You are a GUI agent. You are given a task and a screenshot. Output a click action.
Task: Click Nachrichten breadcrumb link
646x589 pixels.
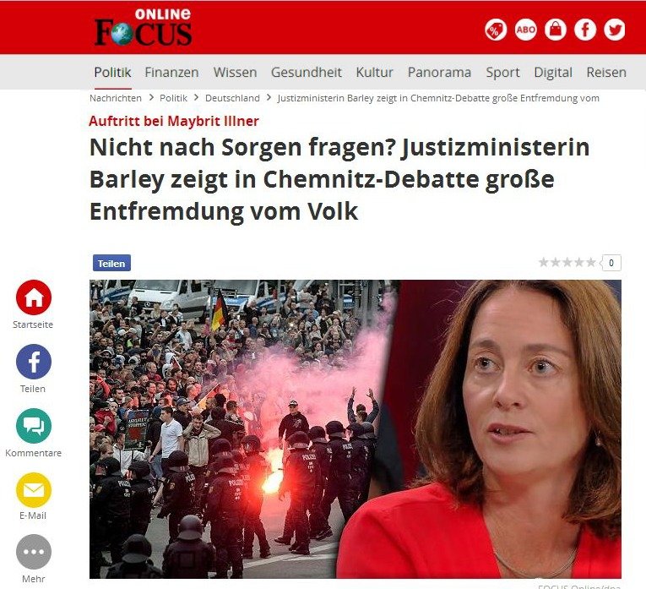click(116, 98)
